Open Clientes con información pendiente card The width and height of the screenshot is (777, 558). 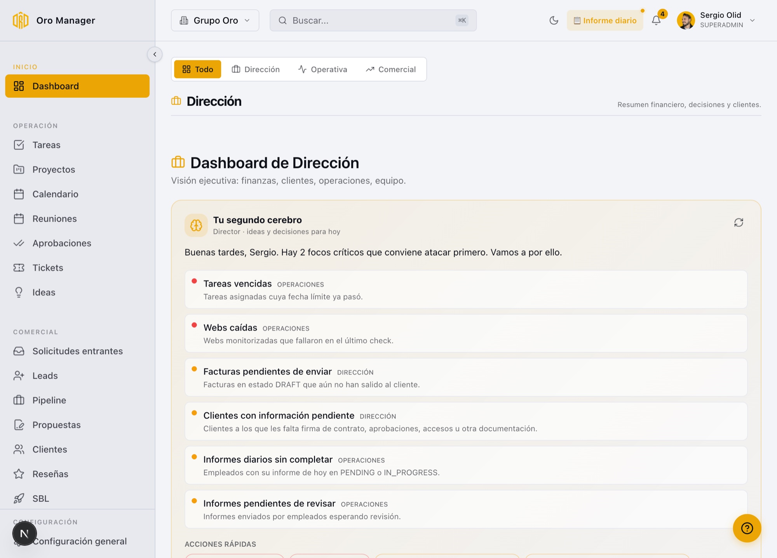coord(466,421)
